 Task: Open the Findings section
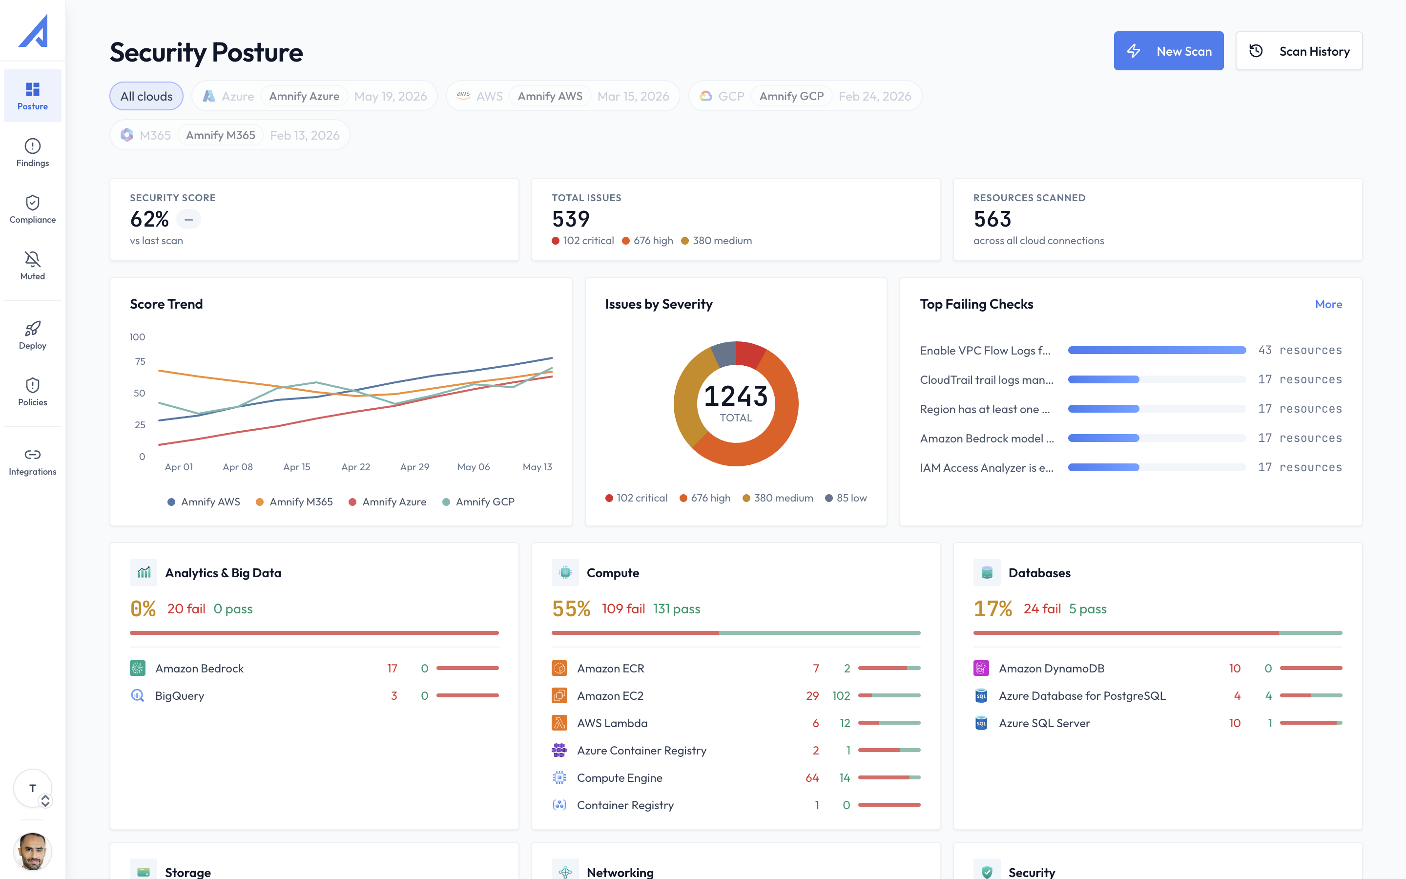pos(33,153)
